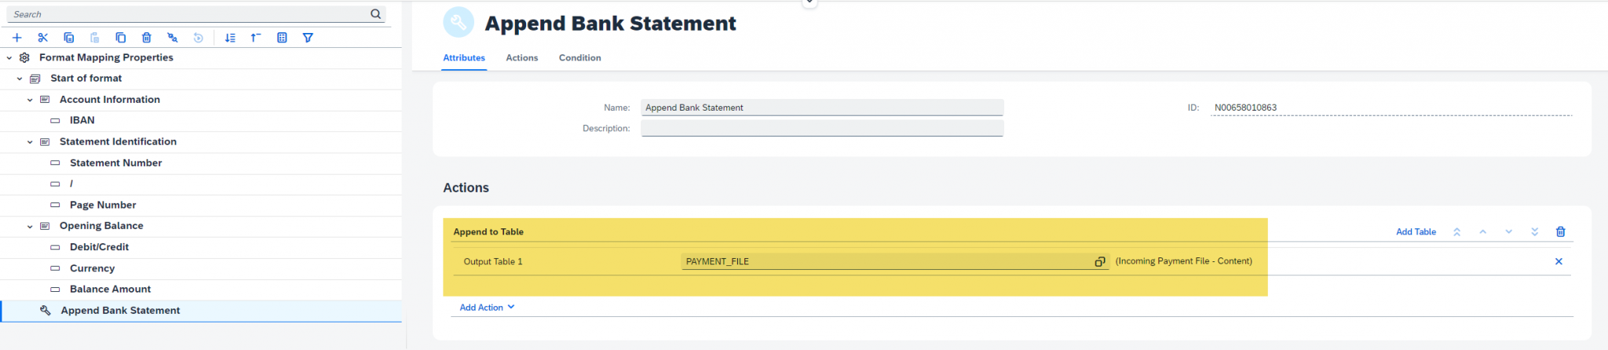Select the Statement Number tree item
Image resolution: width=1608 pixels, height=350 pixels.
(115, 163)
